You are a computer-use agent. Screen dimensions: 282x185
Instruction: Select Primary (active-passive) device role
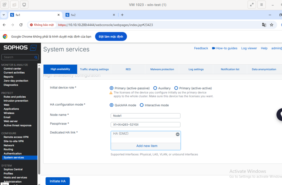[112, 88]
